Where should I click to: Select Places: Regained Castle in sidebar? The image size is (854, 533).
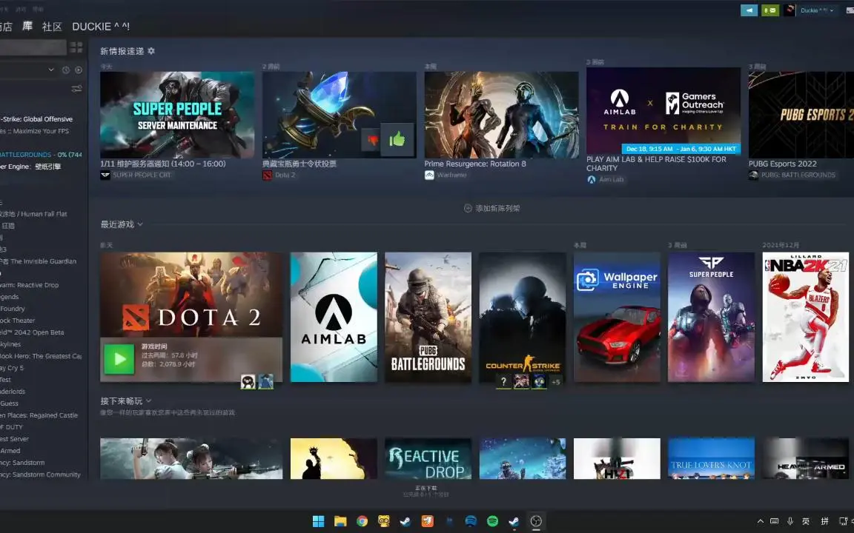pos(39,415)
